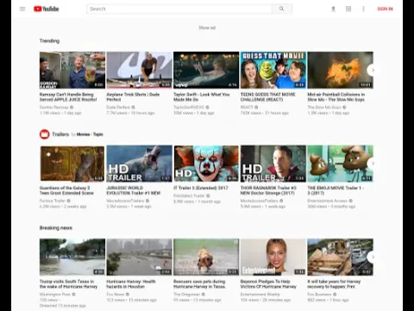The image size is (414, 311).
Task: Play the Harvey recovery debris thumbnail
Action: pyautogui.click(x=340, y=257)
